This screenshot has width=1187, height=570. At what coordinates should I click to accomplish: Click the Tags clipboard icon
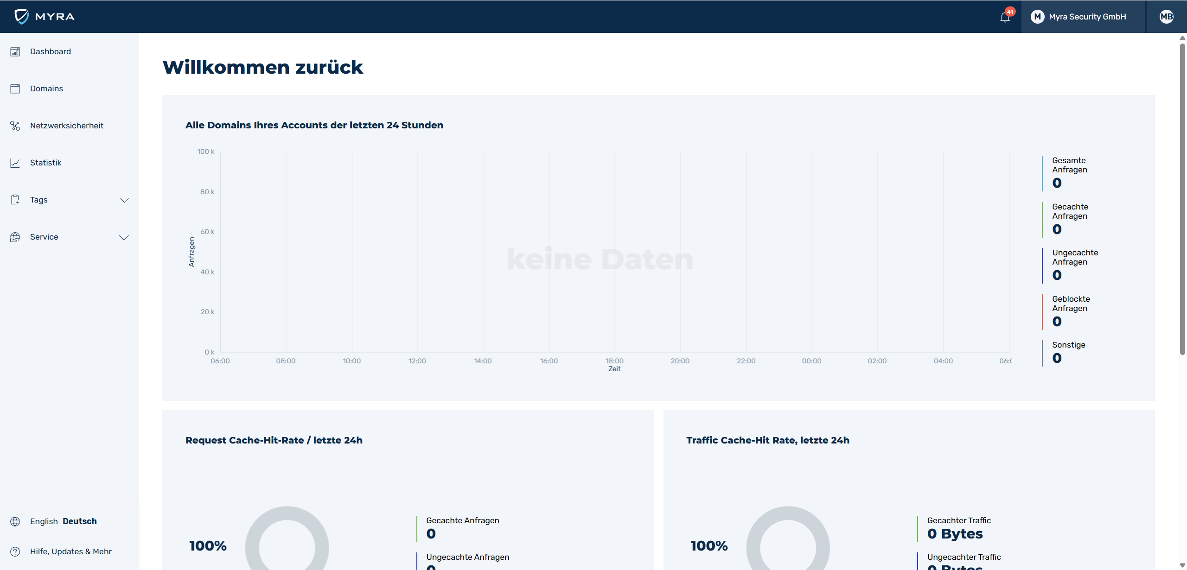pyautogui.click(x=15, y=200)
